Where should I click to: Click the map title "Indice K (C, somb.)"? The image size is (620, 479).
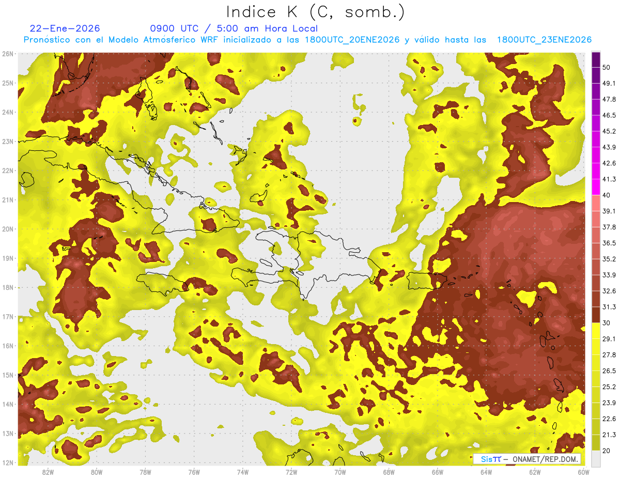pyautogui.click(x=315, y=11)
